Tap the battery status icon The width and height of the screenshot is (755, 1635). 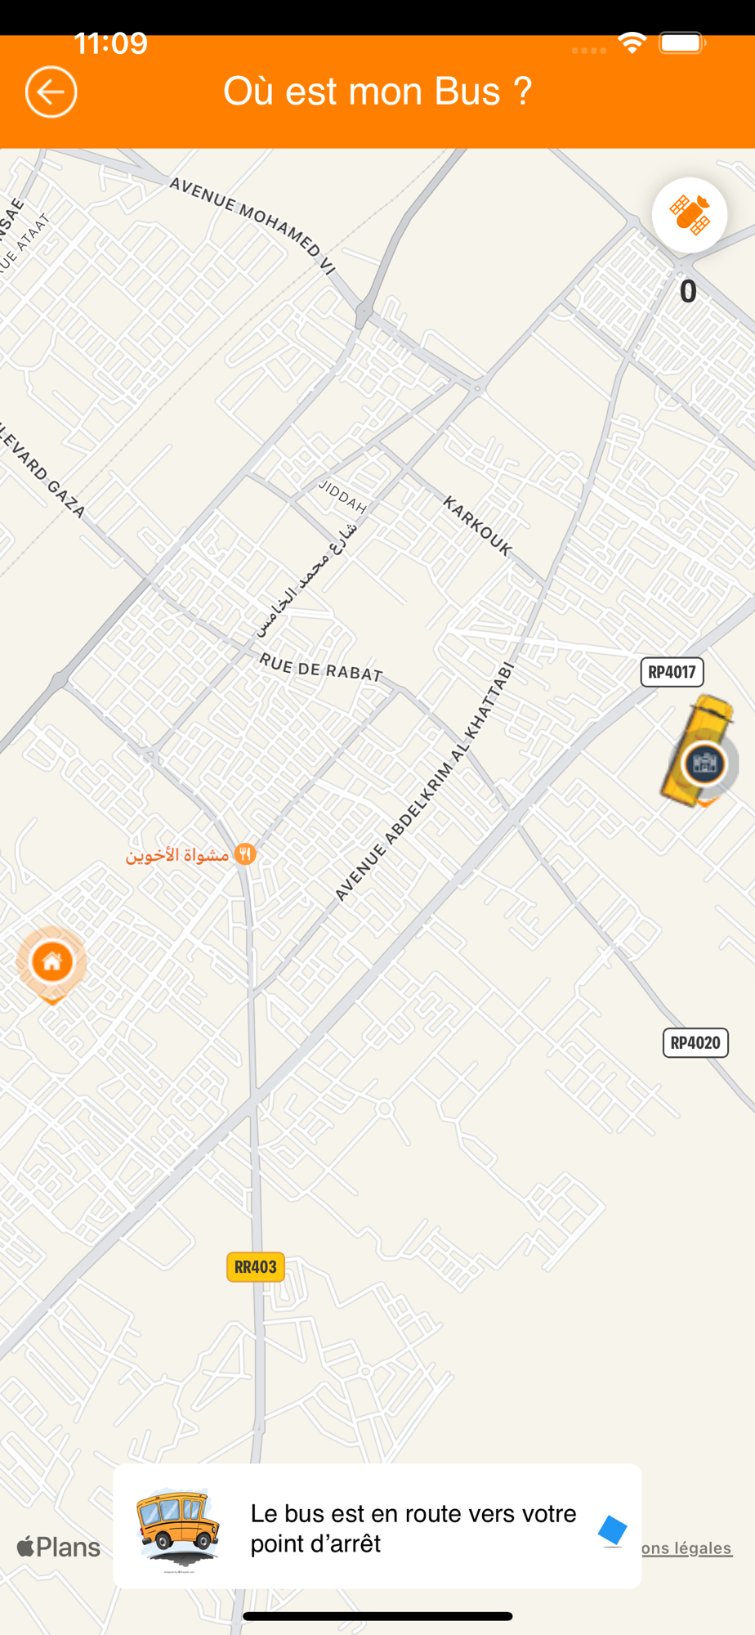click(682, 43)
